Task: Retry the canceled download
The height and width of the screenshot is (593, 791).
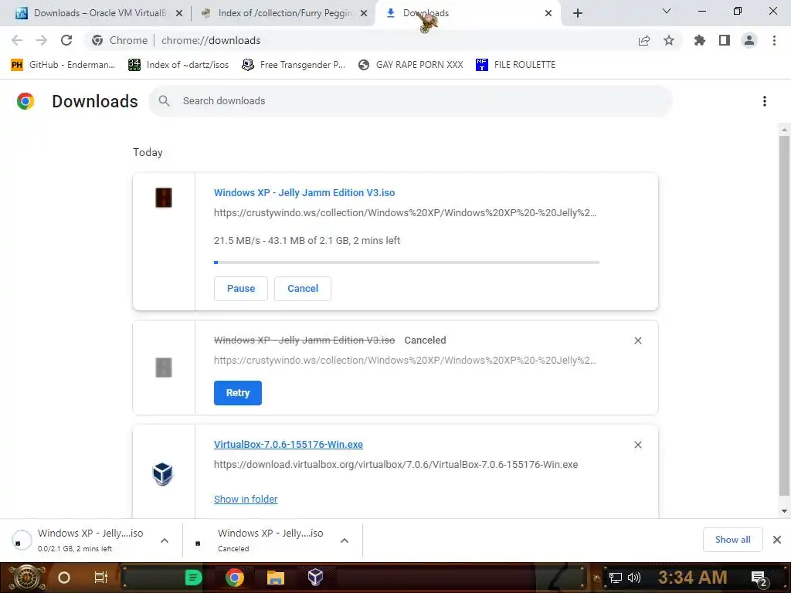Action: click(238, 393)
